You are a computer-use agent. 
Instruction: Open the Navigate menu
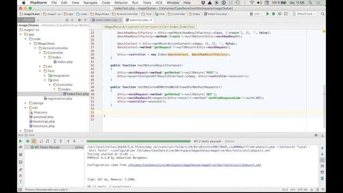pos(91,3)
